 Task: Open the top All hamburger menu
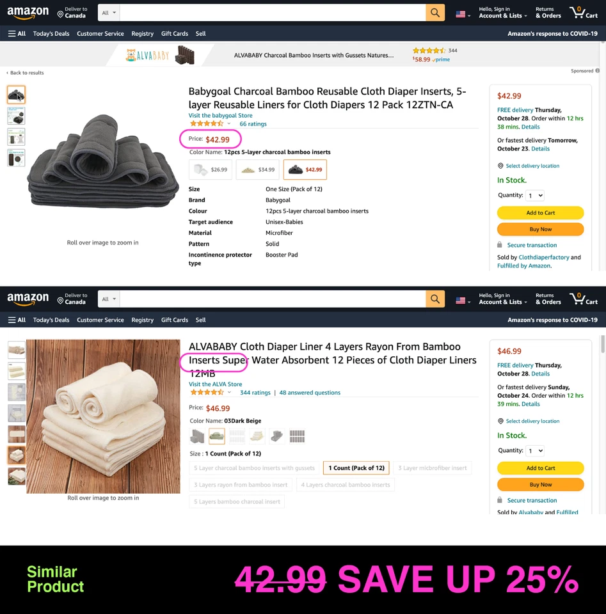point(17,34)
